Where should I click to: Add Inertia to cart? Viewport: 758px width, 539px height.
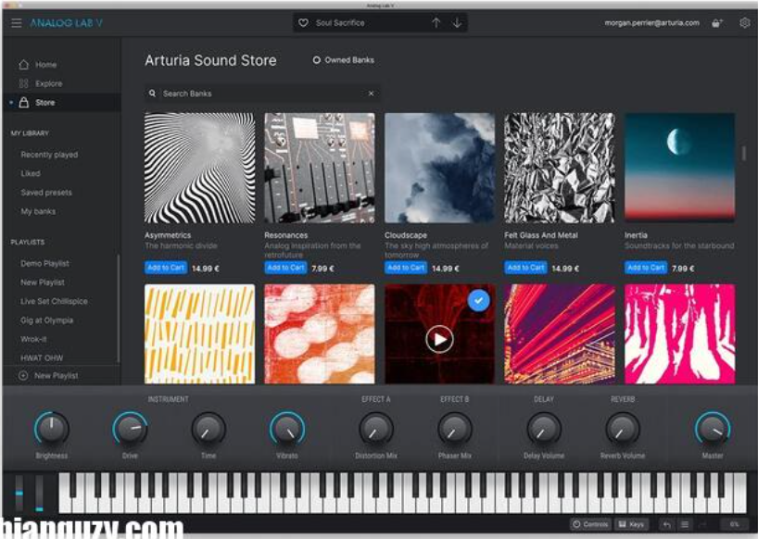point(646,268)
